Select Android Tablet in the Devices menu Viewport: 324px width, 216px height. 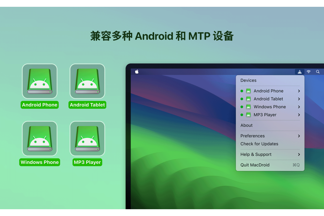[270, 99]
